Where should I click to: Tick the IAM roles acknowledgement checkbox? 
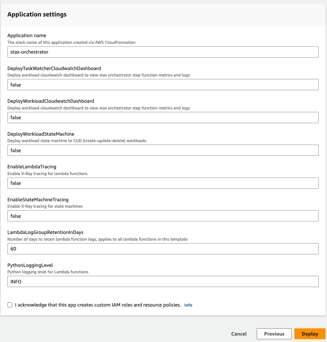tap(10, 305)
